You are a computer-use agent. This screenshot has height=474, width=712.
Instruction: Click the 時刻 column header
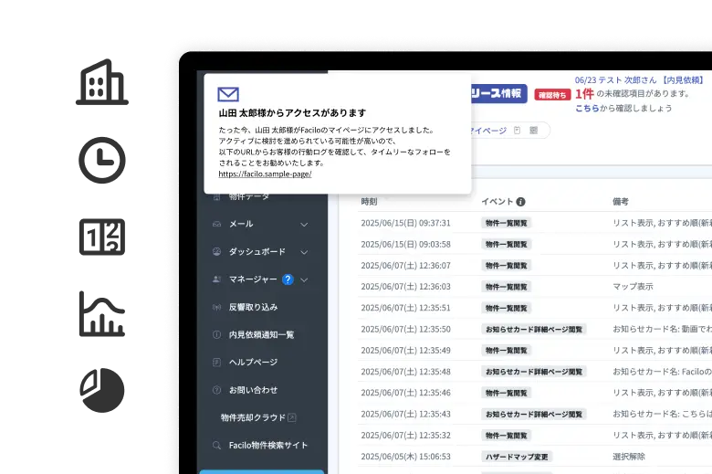coord(369,202)
